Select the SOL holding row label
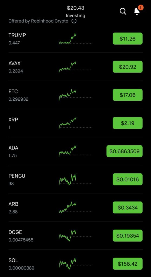Screen dimensions: 151x277 (x=13, y=260)
